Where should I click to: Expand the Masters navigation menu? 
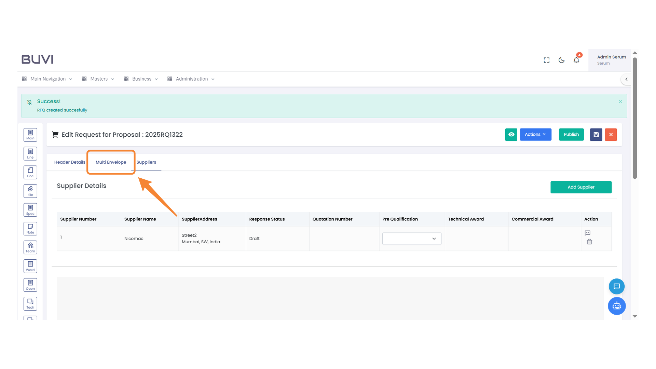(x=98, y=79)
